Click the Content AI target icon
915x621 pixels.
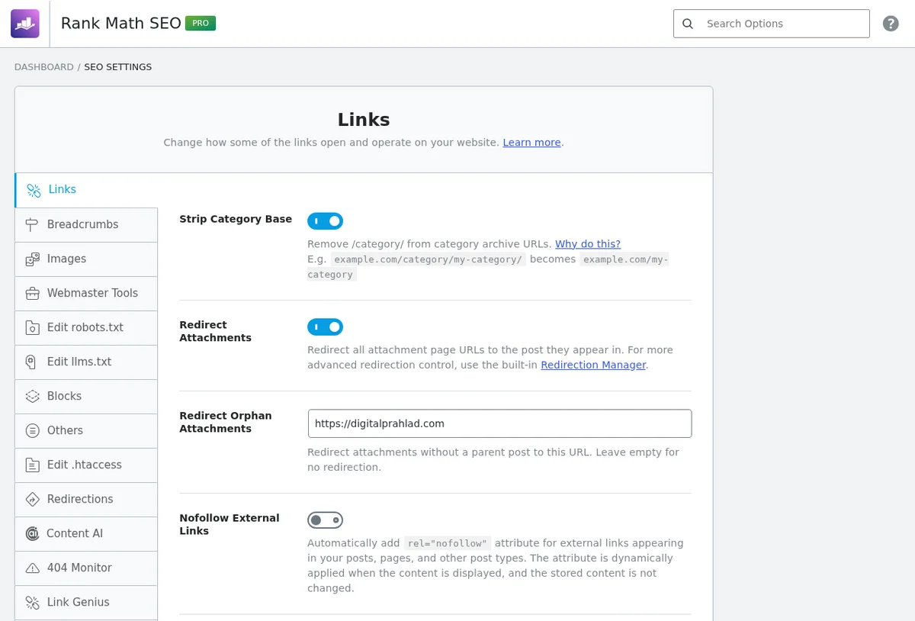click(32, 534)
